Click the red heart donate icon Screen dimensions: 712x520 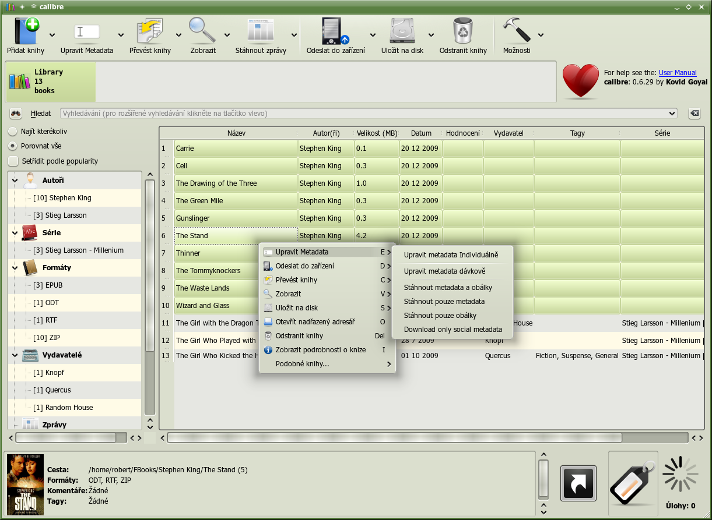pyautogui.click(x=580, y=82)
